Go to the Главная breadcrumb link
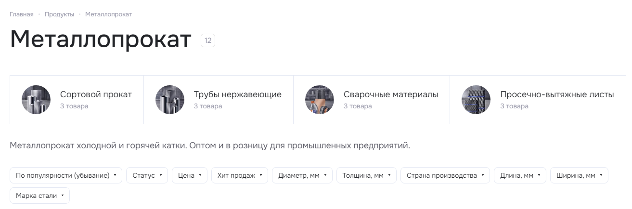632x209 pixels. [x=22, y=14]
